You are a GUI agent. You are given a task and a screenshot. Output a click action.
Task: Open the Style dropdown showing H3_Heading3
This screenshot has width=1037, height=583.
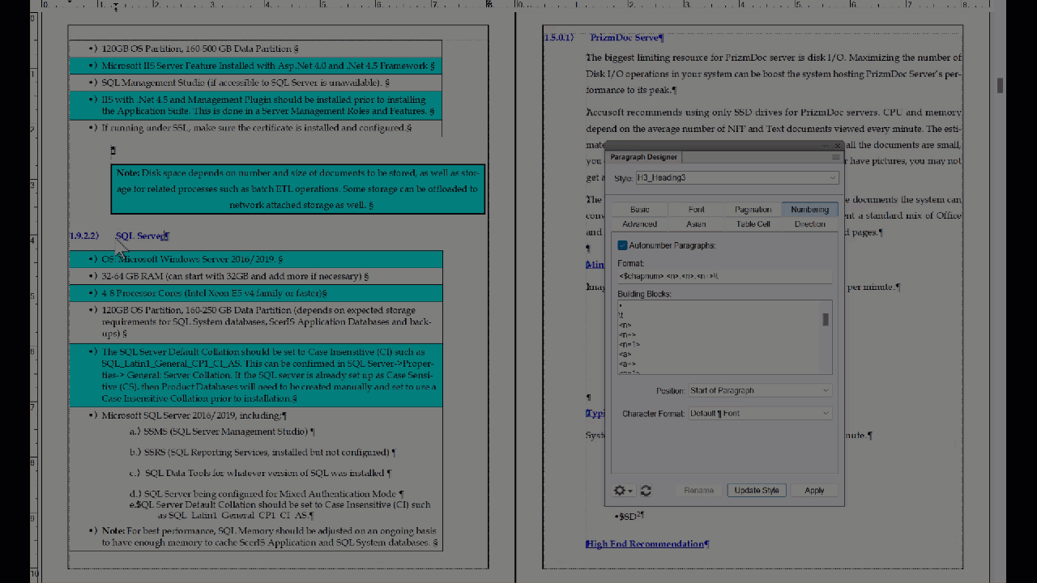coord(736,177)
